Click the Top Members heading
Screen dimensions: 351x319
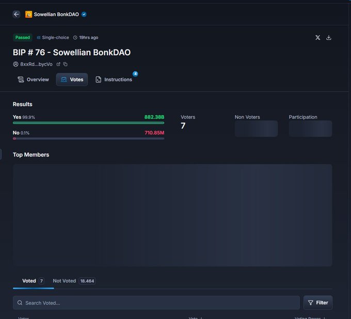pos(31,155)
